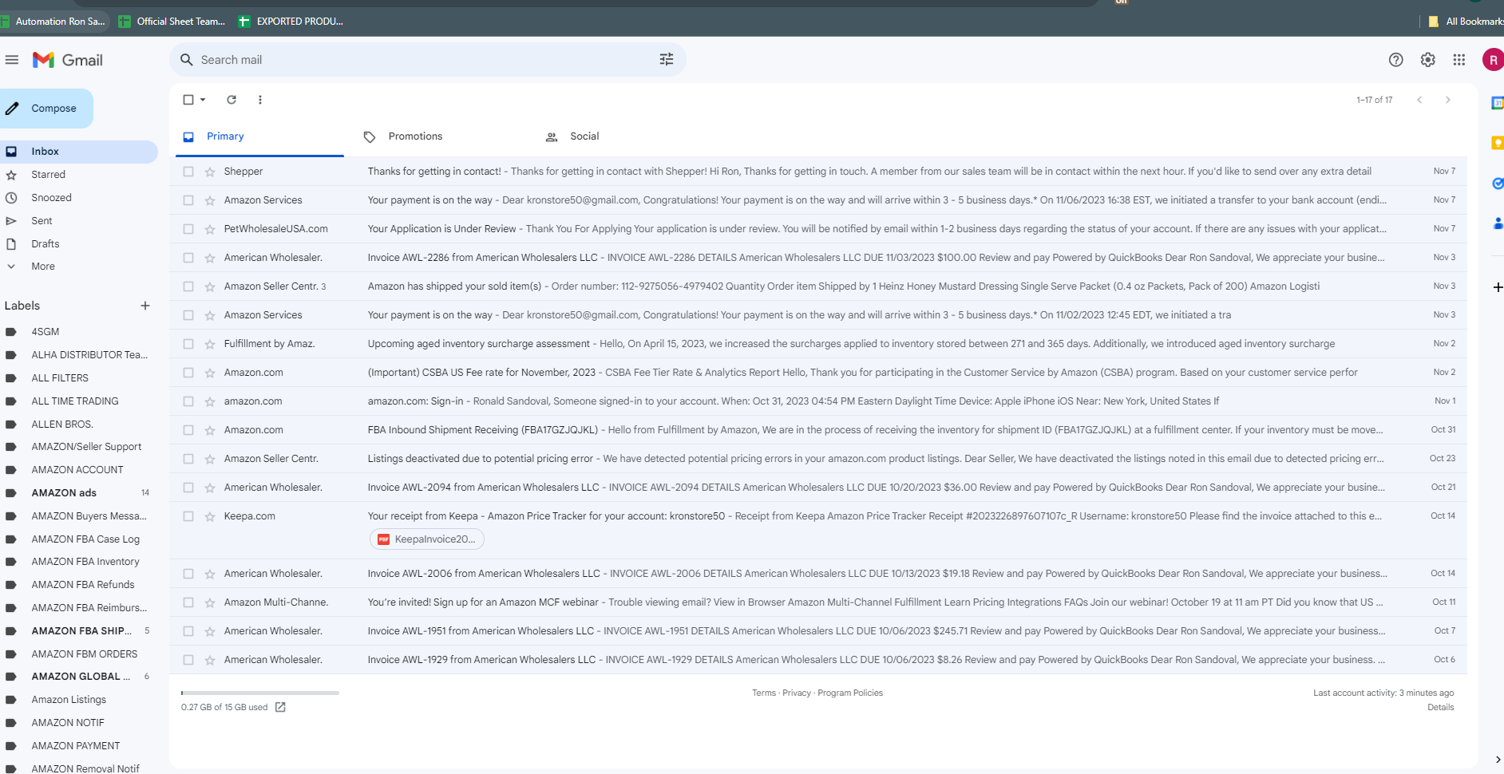Star the Amazon Multi-Channel email
The height and width of the screenshot is (774, 1504).
point(210,602)
